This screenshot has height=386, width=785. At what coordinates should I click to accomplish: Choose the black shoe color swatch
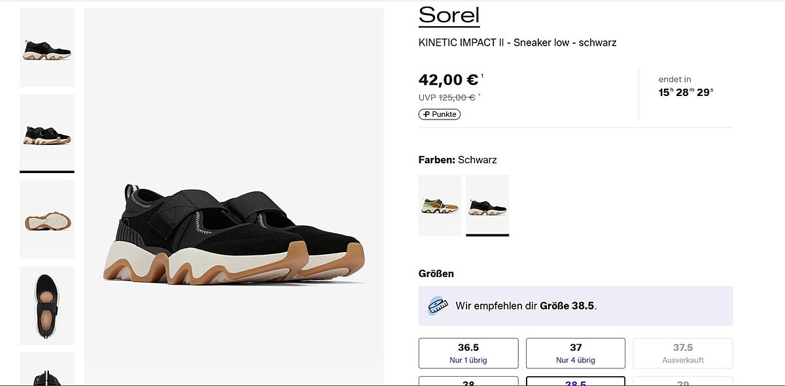[487, 205]
